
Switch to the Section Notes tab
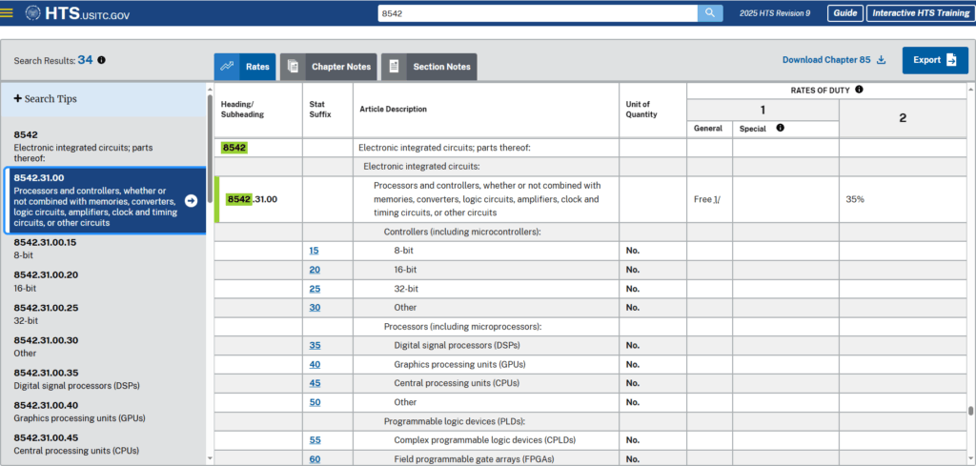429,67
